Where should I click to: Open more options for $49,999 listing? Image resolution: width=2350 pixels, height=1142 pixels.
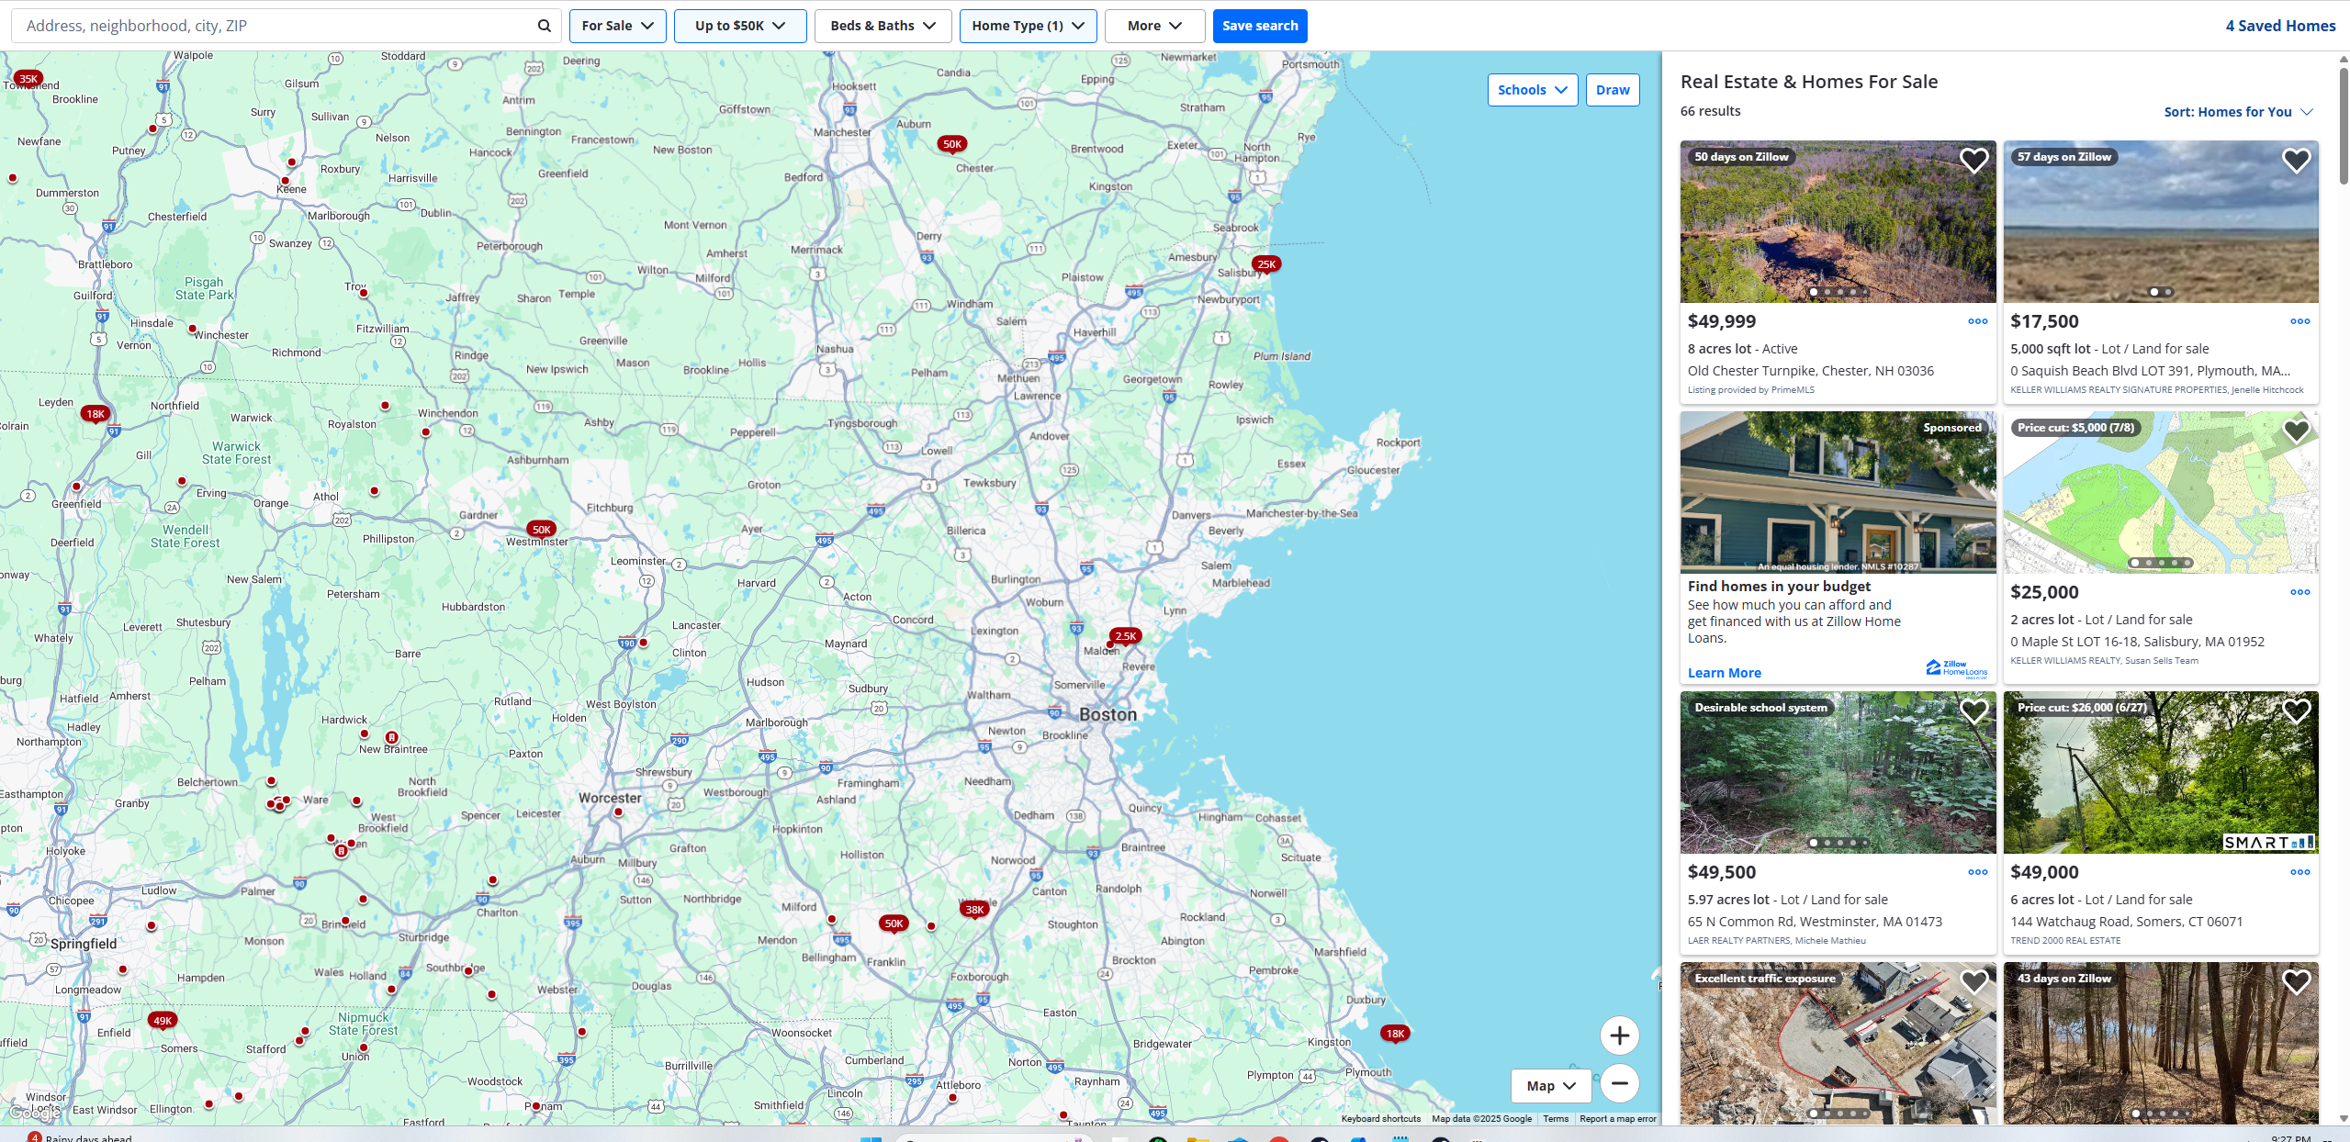pyautogui.click(x=1977, y=321)
